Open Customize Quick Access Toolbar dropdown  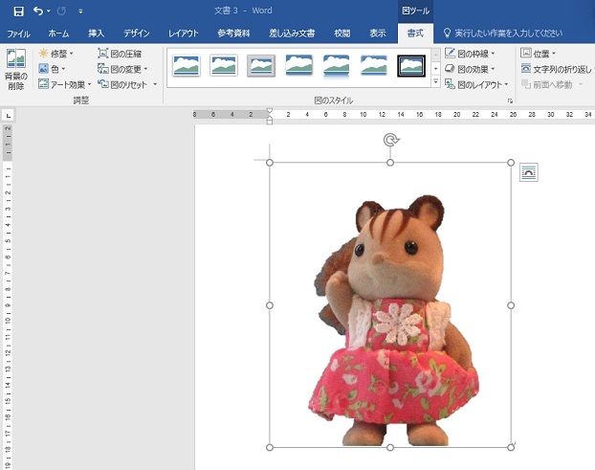(80, 11)
